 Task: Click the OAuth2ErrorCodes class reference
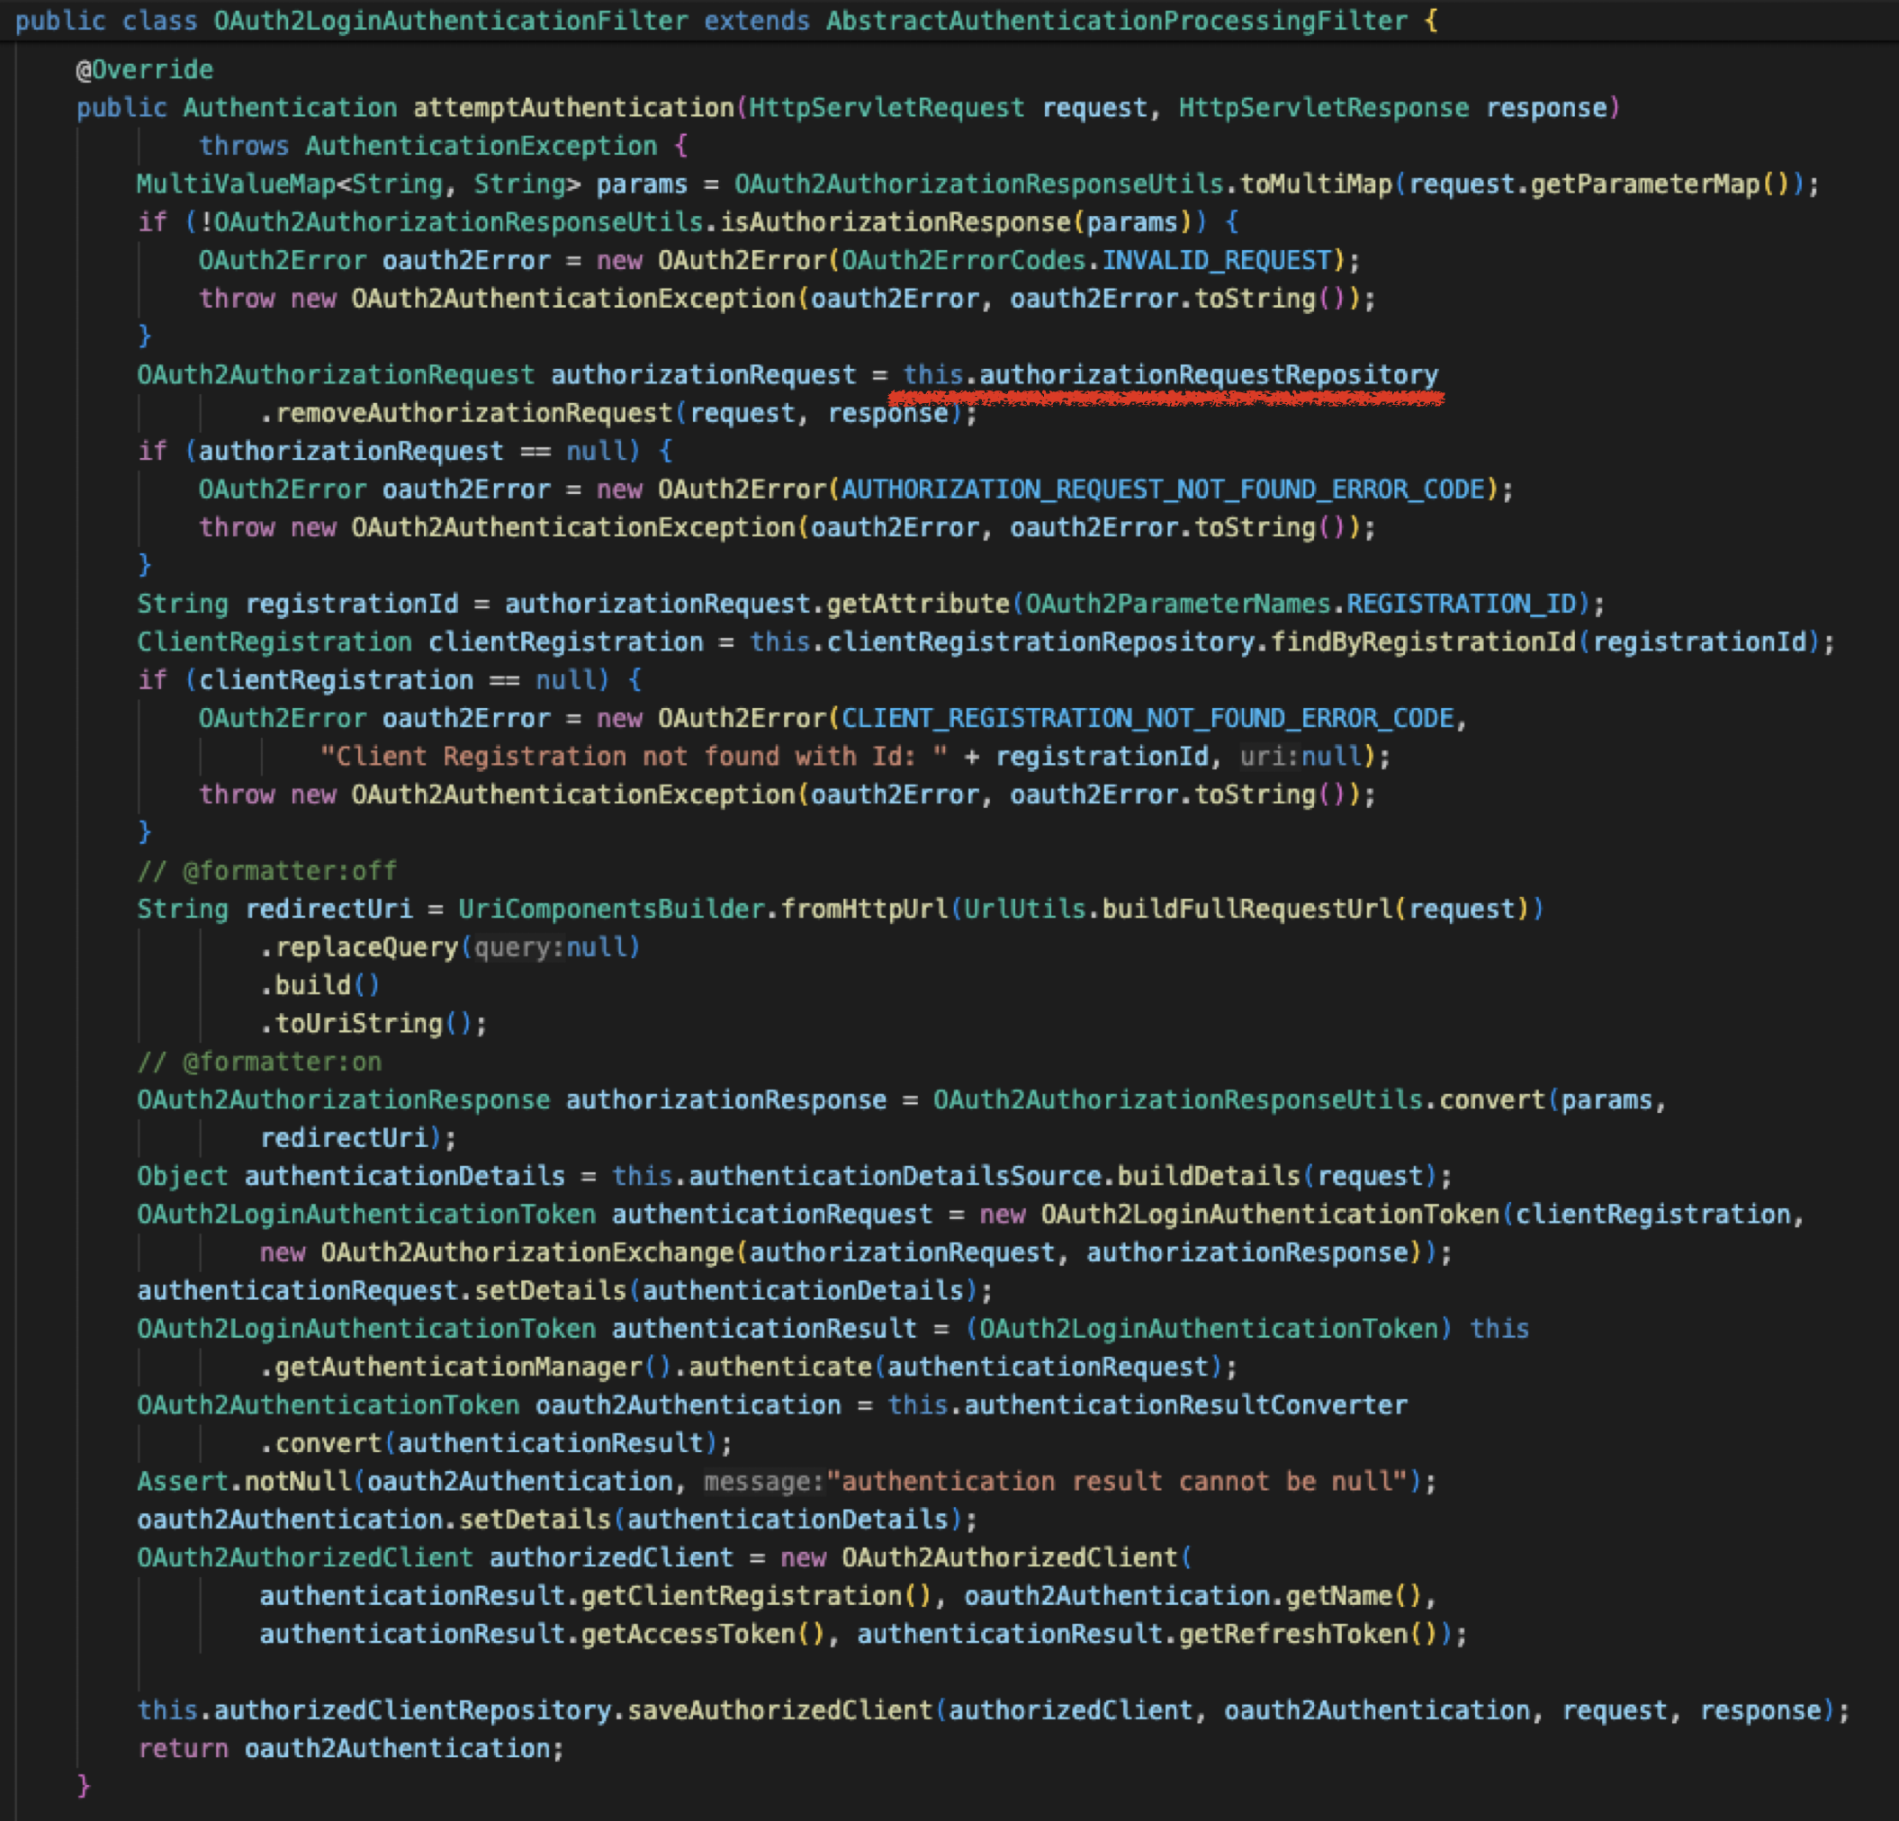[963, 261]
